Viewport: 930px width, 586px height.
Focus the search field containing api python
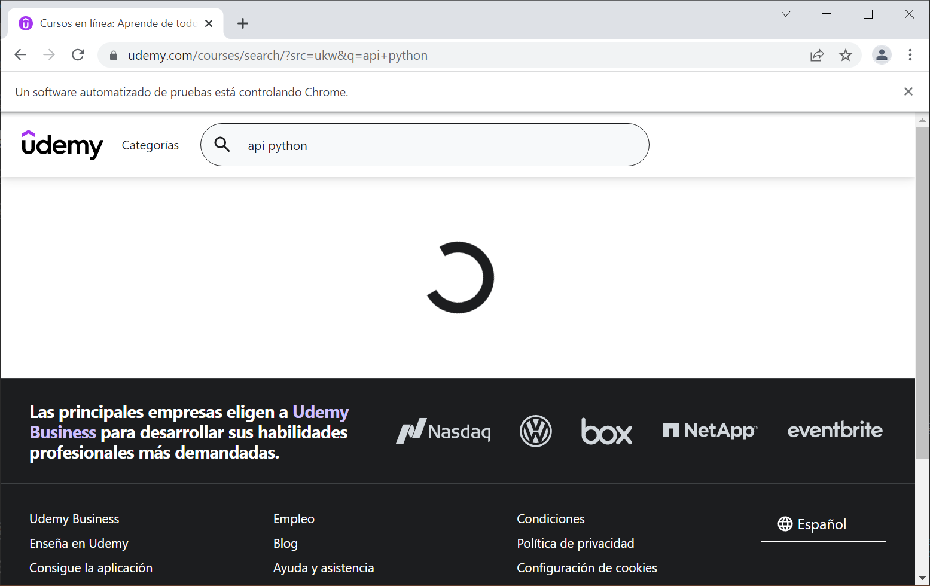[x=425, y=145]
